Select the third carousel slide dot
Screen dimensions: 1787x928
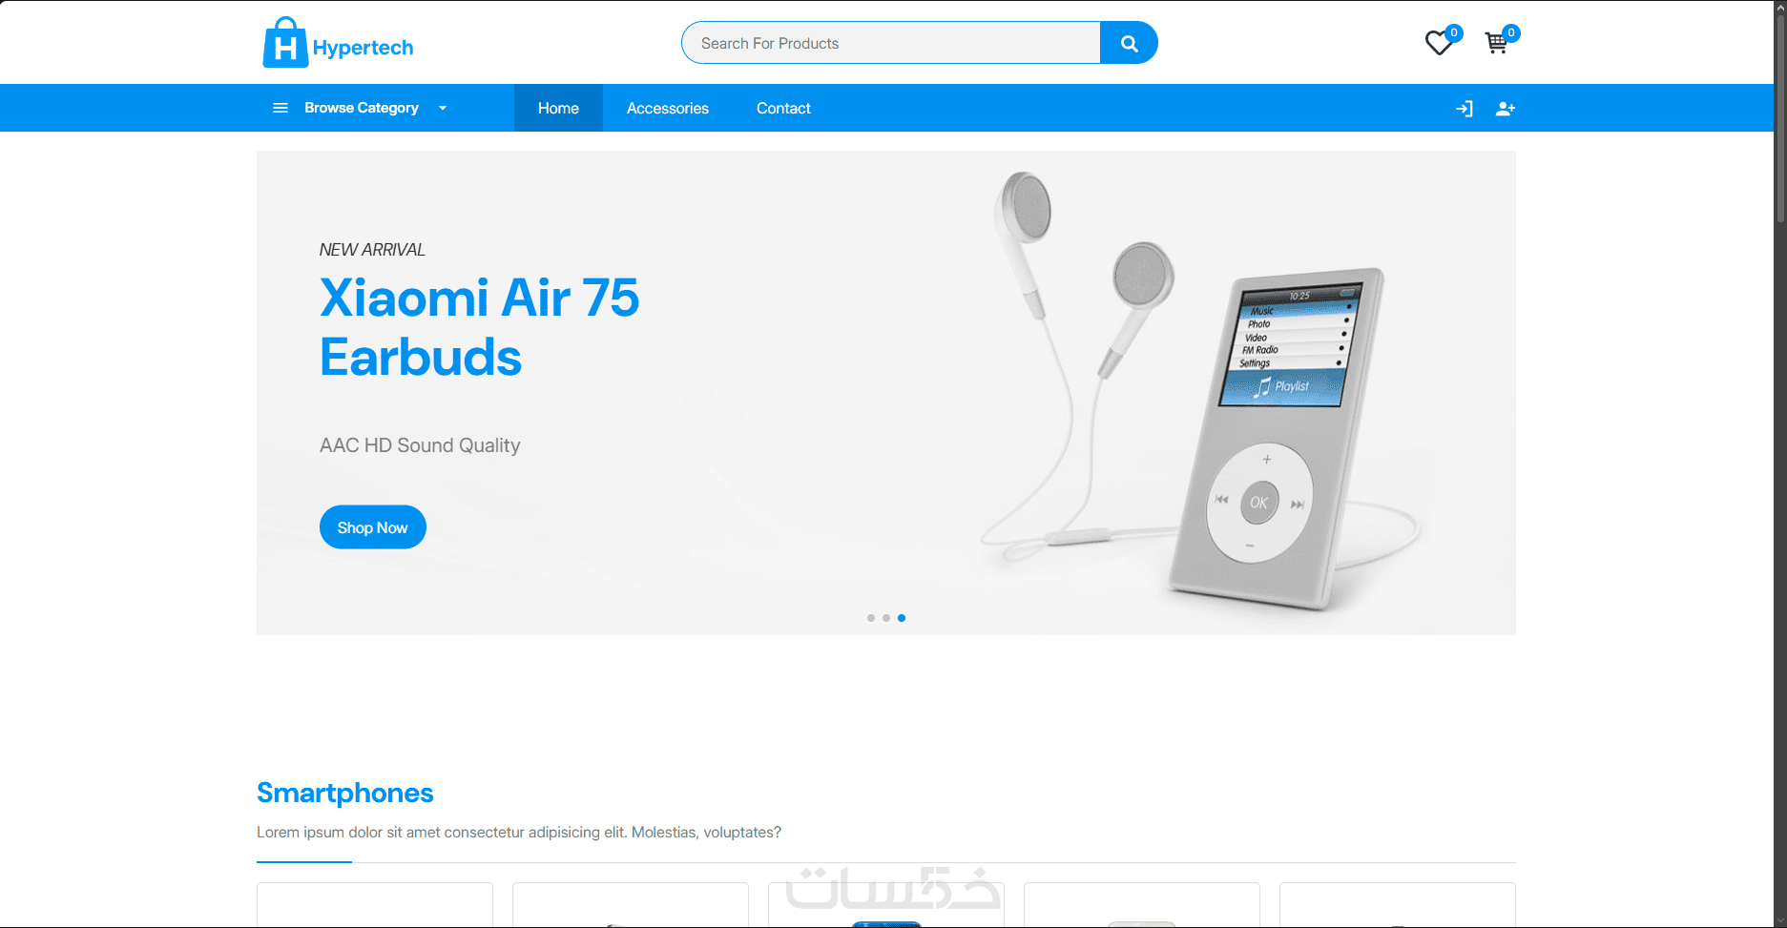(x=902, y=618)
